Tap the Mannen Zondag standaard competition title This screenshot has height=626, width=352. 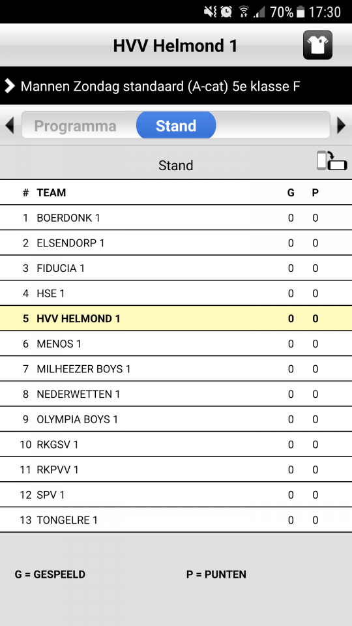(160, 86)
